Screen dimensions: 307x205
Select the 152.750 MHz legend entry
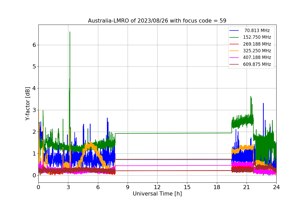(x=252, y=37)
